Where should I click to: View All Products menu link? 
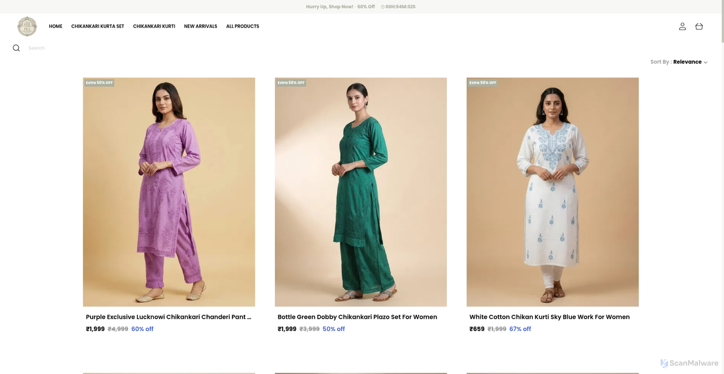point(243,27)
